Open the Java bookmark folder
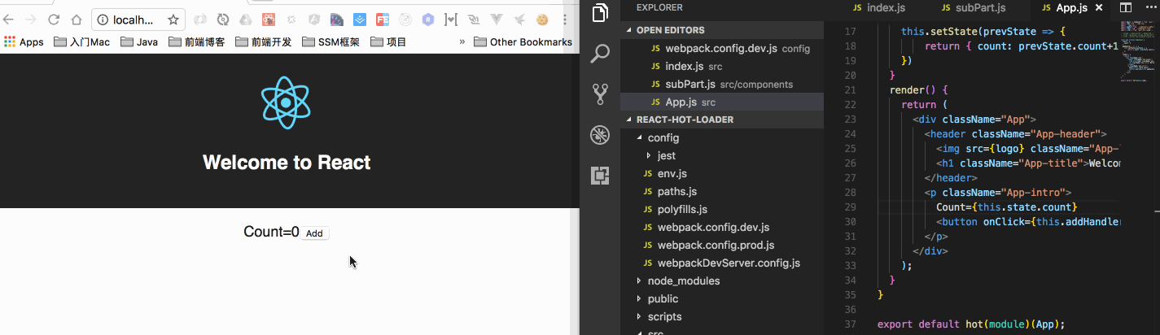This screenshot has height=335, width=1160. point(138,41)
